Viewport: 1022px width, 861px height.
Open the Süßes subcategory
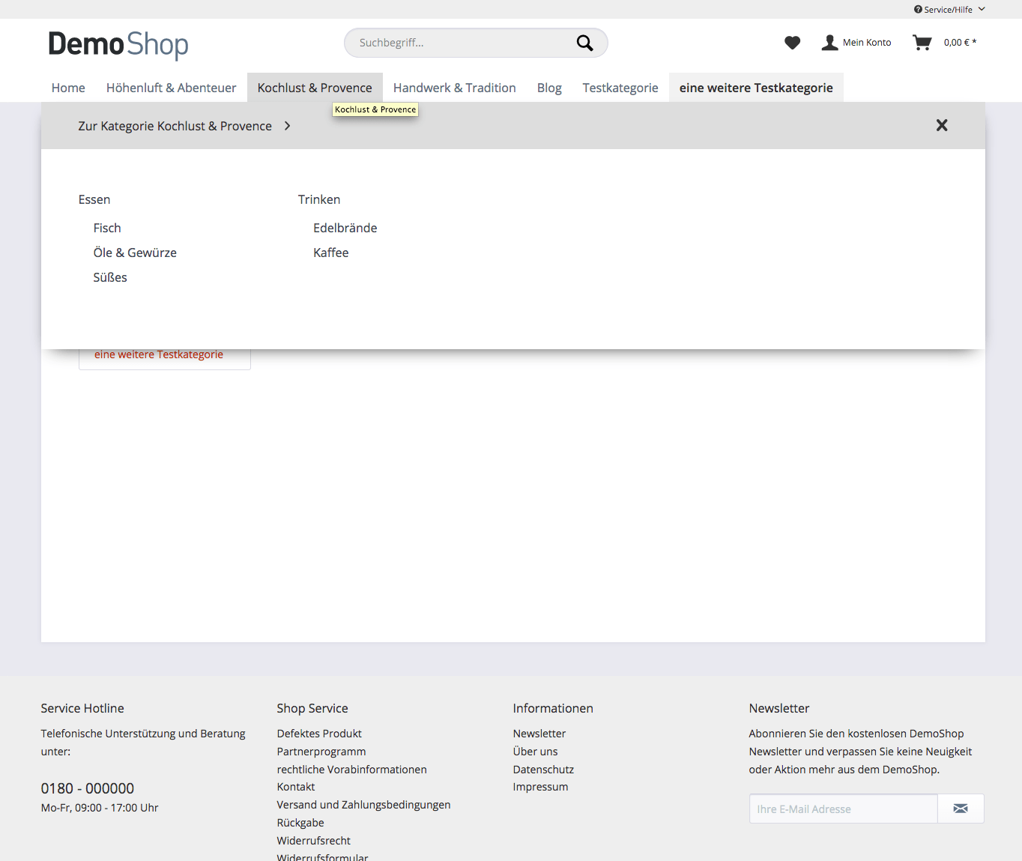110,277
